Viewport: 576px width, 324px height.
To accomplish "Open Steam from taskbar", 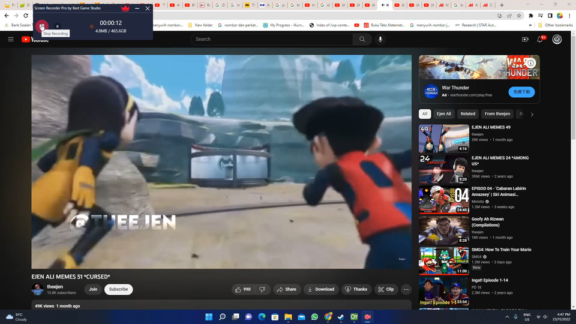I will 341,317.
